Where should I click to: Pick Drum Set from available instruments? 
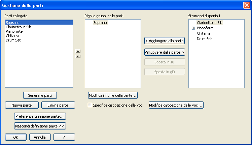(204, 39)
